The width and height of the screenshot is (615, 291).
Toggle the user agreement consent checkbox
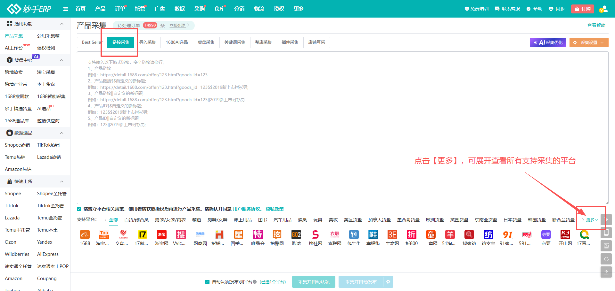click(x=79, y=209)
